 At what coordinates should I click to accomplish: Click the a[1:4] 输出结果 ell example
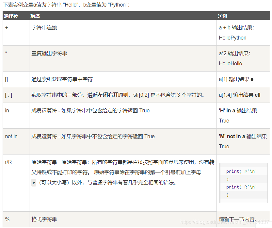[x=240, y=95]
